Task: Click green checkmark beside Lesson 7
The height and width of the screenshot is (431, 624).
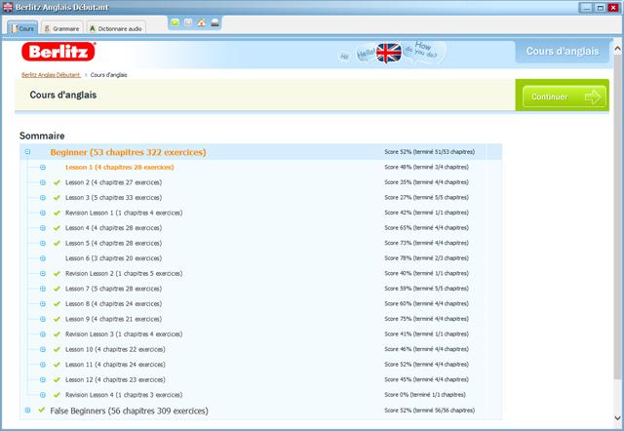Action: tap(57, 289)
